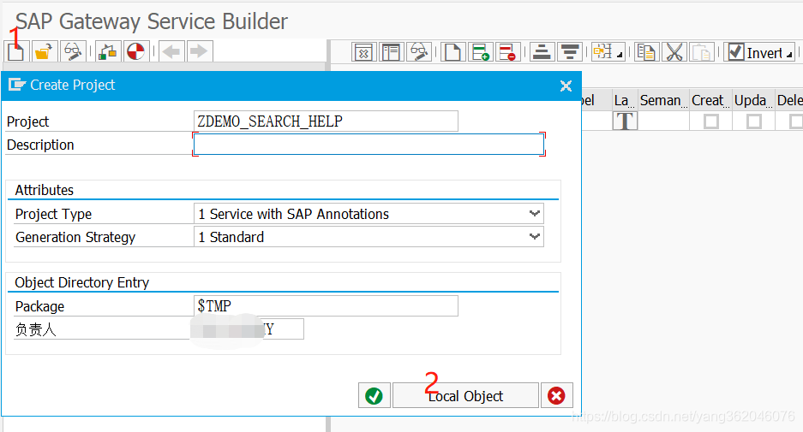Open project using the folder icon

click(x=44, y=51)
